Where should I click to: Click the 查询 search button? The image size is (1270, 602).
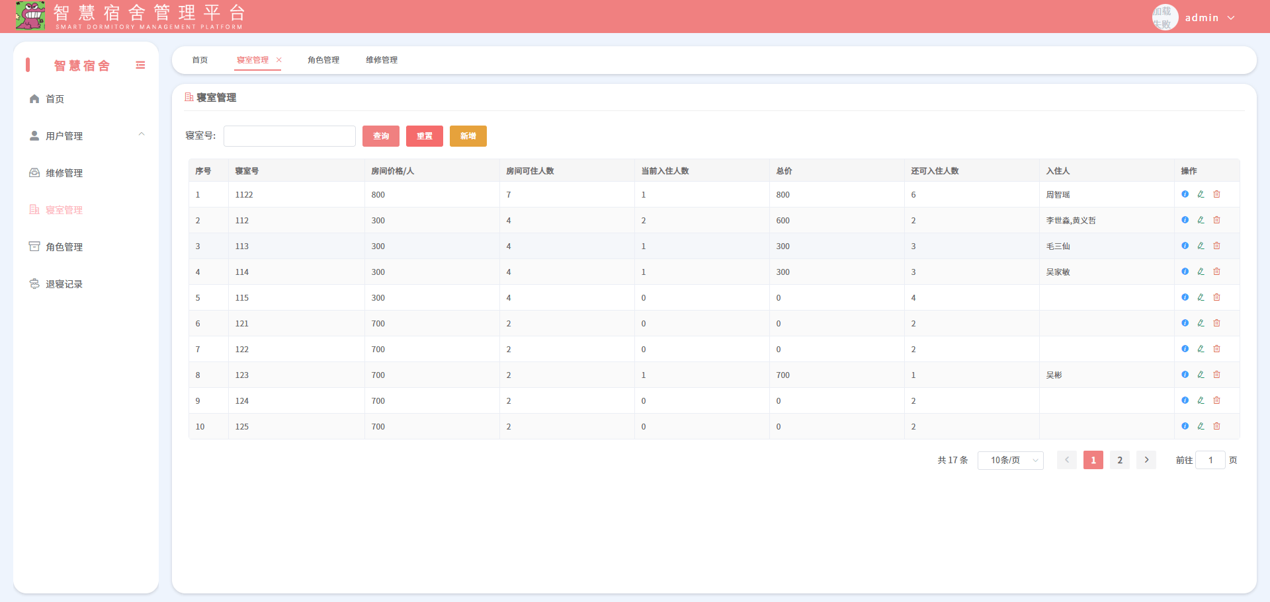pyautogui.click(x=381, y=136)
